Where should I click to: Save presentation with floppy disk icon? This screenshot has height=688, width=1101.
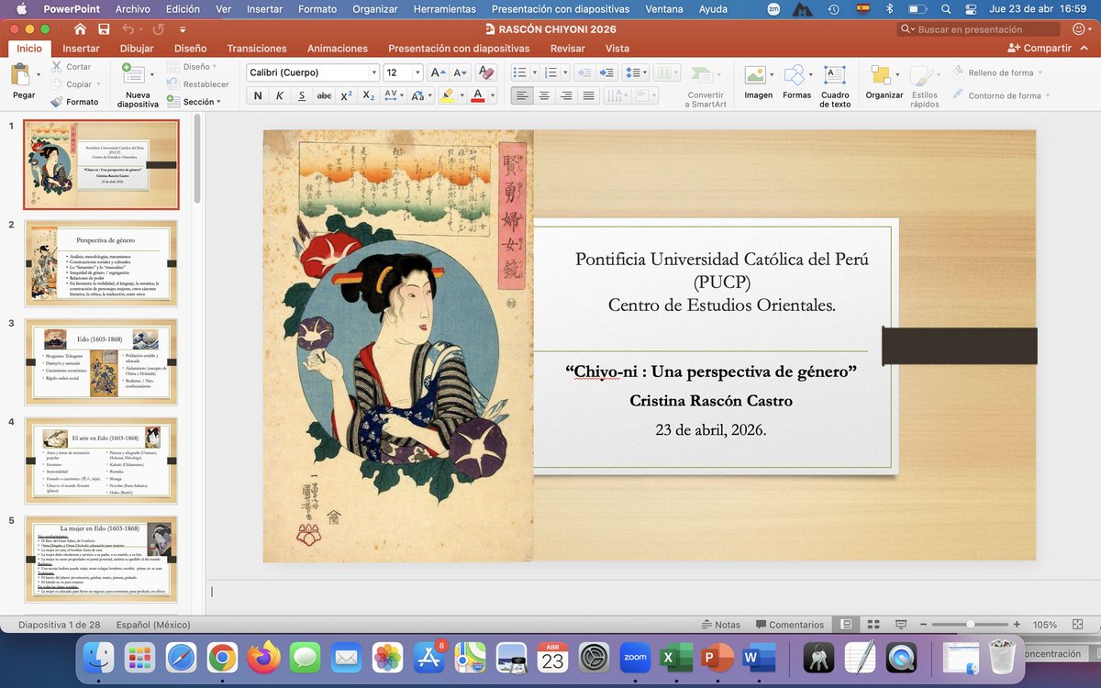click(104, 29)
